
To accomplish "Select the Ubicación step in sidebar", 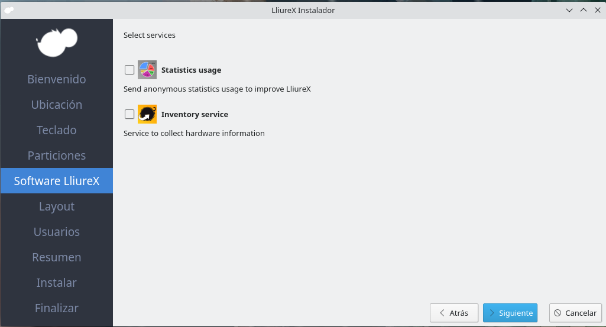I will pos(57,105).
